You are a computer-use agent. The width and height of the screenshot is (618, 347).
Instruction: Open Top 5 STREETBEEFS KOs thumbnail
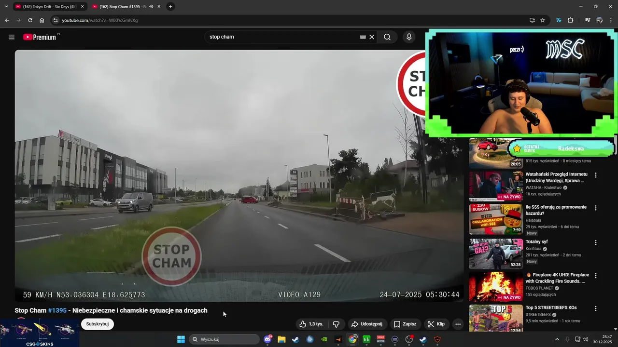(496, 319)
